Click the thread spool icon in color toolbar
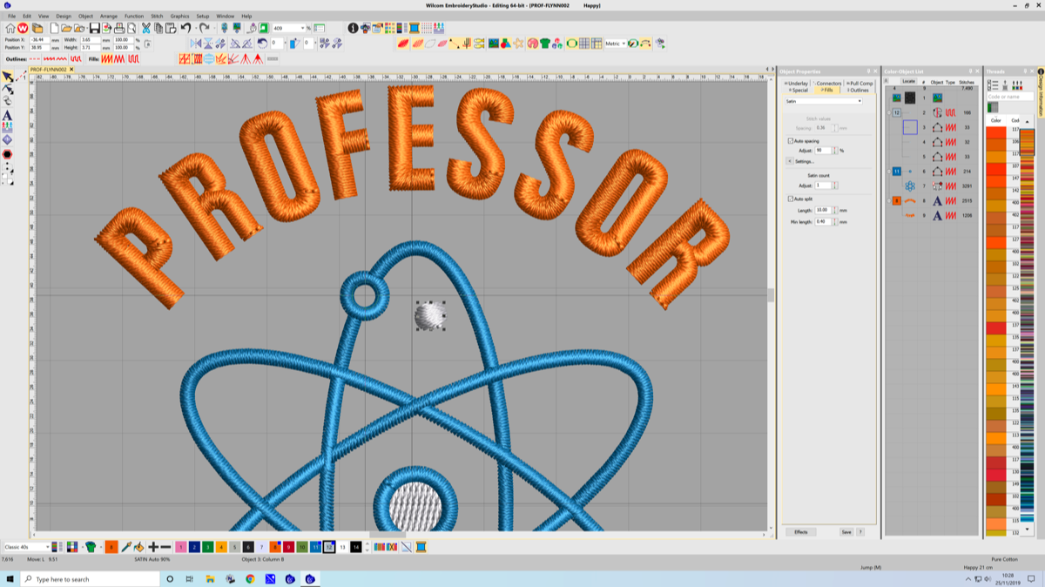The image size is (1045, 587). click(421, 547)
